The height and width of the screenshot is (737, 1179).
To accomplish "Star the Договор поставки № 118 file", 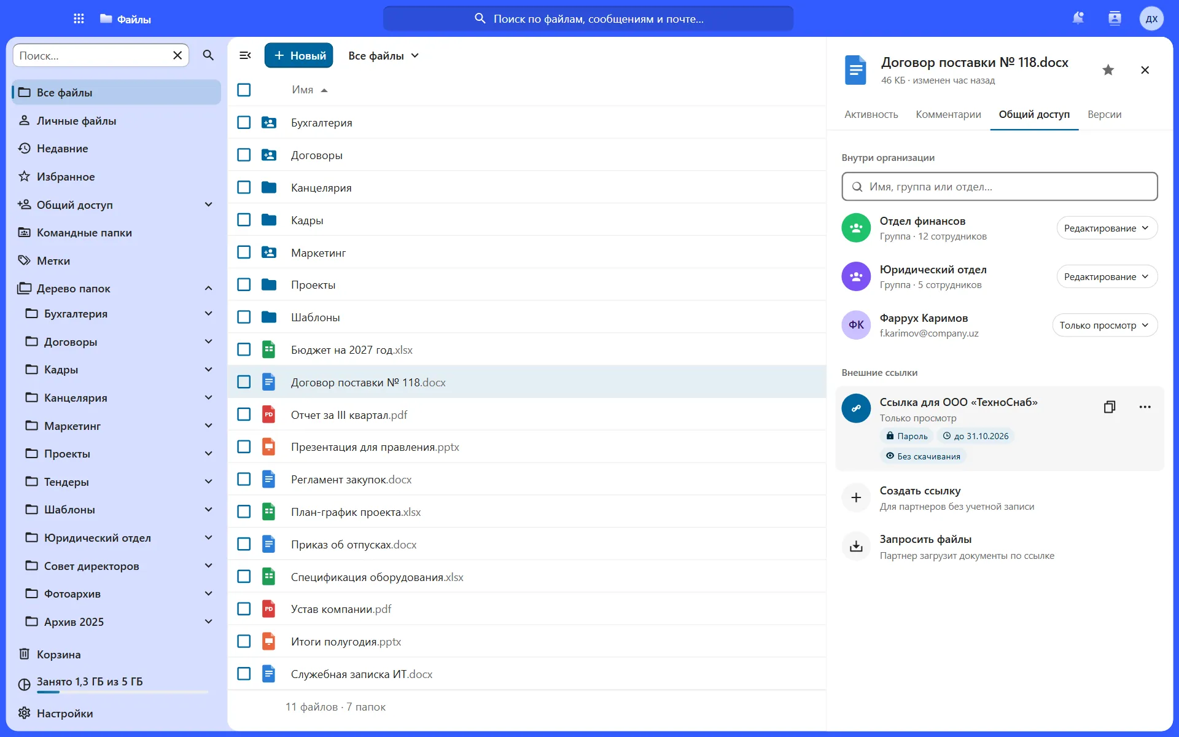I will pyautogui.click(x=1108, y=70).
